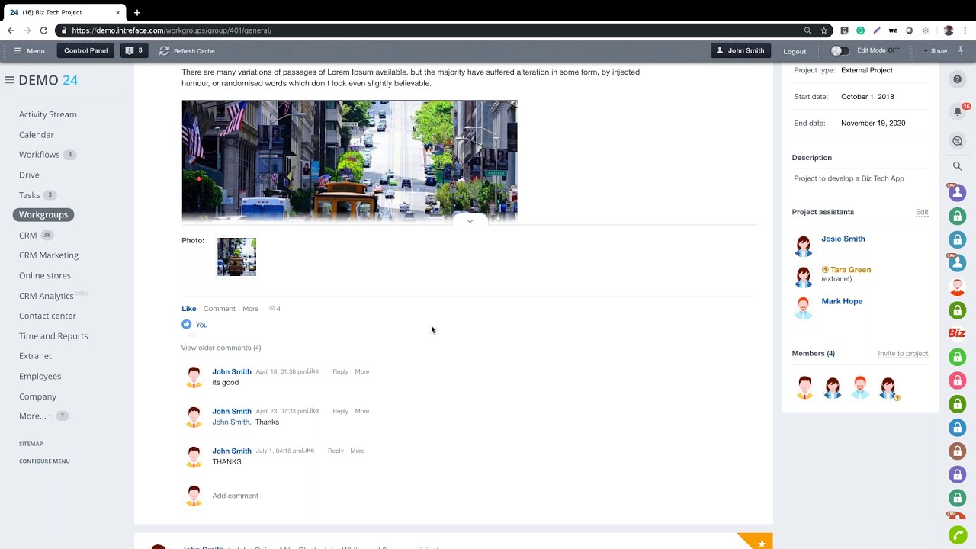Open the Show dropdown in admin bar
Viewport: 976px width, 549px height.
tap(936, 51)
